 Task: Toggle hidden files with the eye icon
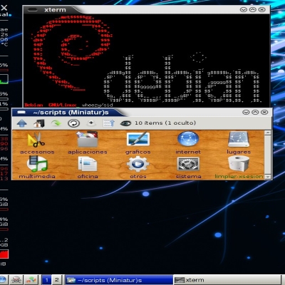[x=125, y=123]
